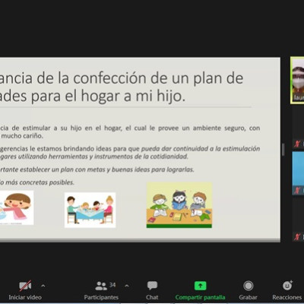
Task: Toggle camera on via Iniciar video label
Action: [x=25, y=297]
